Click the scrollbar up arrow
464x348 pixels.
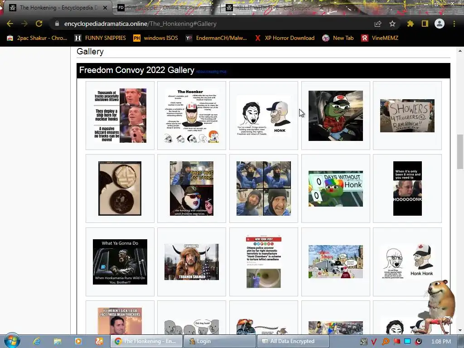460,51
